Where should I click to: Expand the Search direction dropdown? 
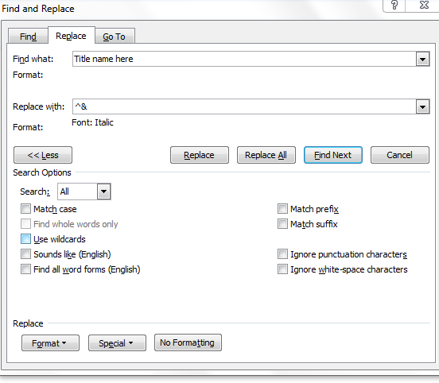point(104,191)
